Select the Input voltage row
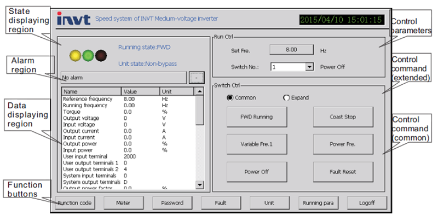The width and height of the screenshot is (438, 221). point(129,125)
